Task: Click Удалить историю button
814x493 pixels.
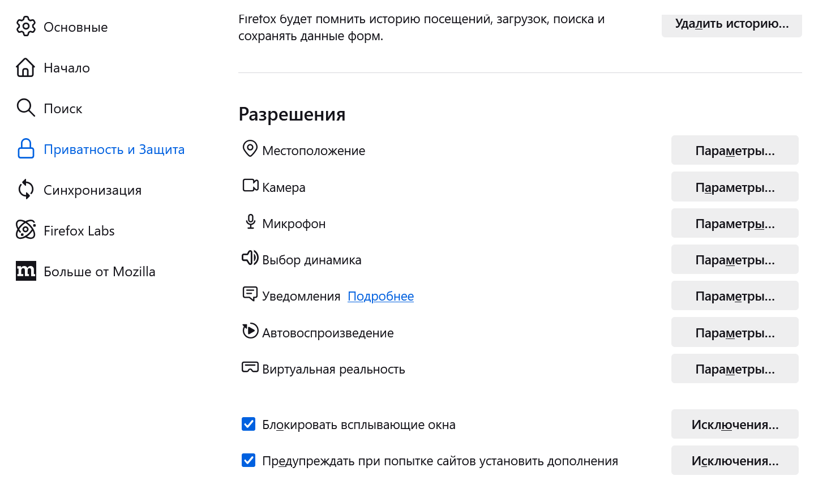Action: pos(731,23)
